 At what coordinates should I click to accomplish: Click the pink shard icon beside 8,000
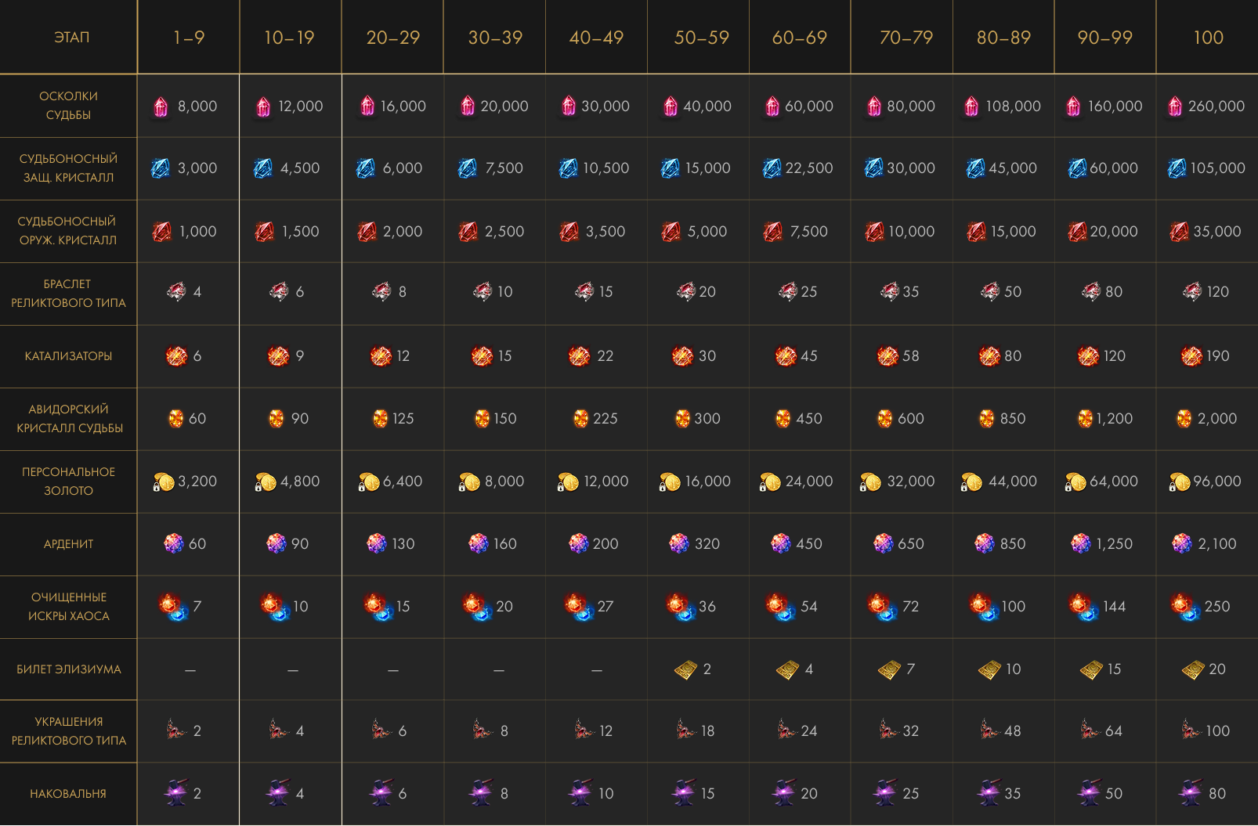pyautogui.click(x=161, y=106)
